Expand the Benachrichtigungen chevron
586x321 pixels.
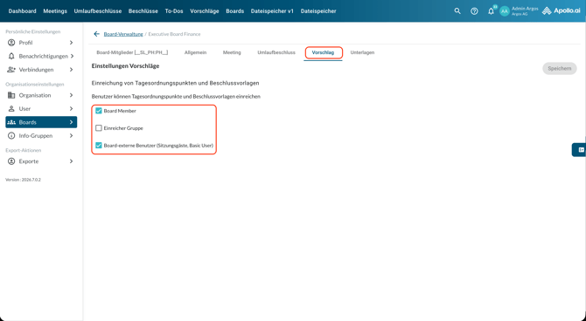pos(72,56)
